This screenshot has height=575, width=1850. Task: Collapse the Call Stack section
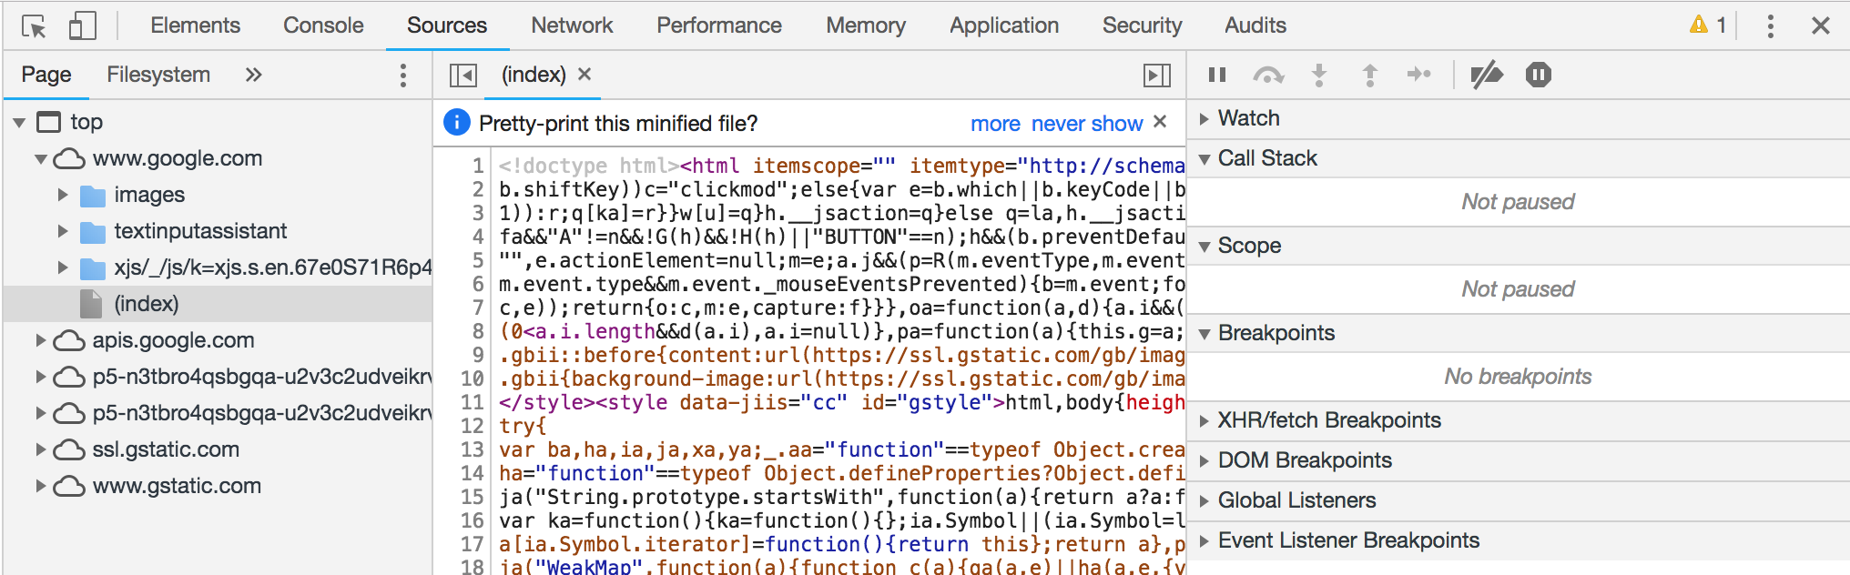tap(1205, 159)
